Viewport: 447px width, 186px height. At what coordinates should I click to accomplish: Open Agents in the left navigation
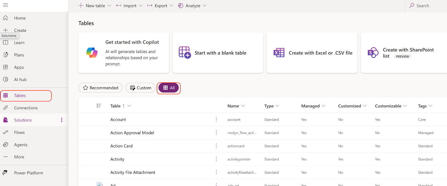coord(21,145)
